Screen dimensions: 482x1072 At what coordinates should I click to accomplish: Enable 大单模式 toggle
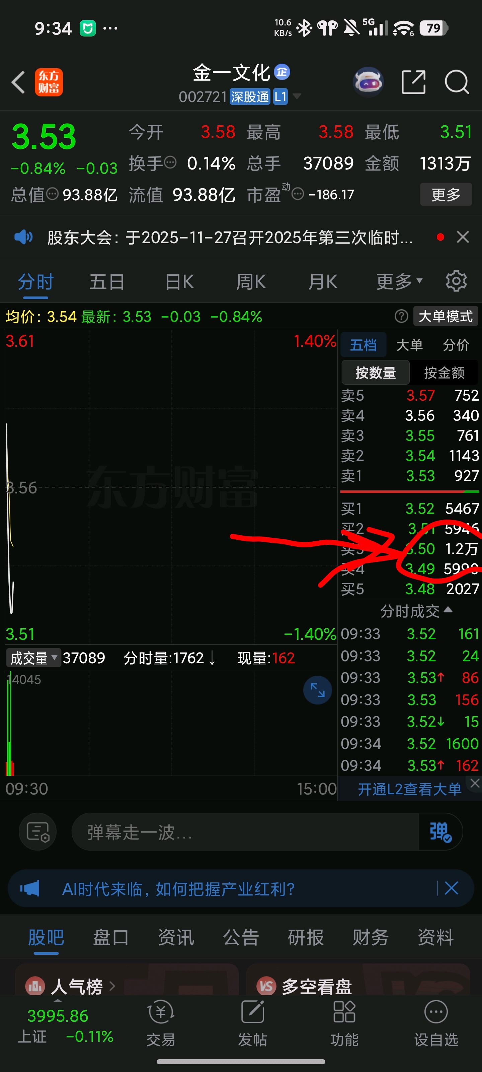(x=446, y=316)
